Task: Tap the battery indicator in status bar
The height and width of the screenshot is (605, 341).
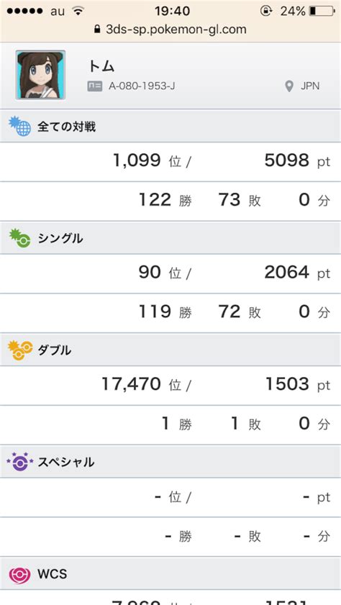Action: tap(322, 12)
